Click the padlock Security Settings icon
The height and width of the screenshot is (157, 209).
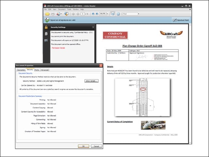click(x=46, y=27)
